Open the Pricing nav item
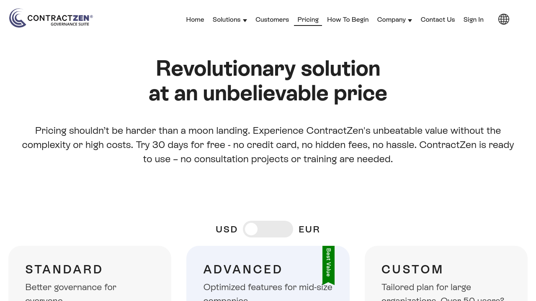The height and width of the screenshot is (301, 536). 308,20
